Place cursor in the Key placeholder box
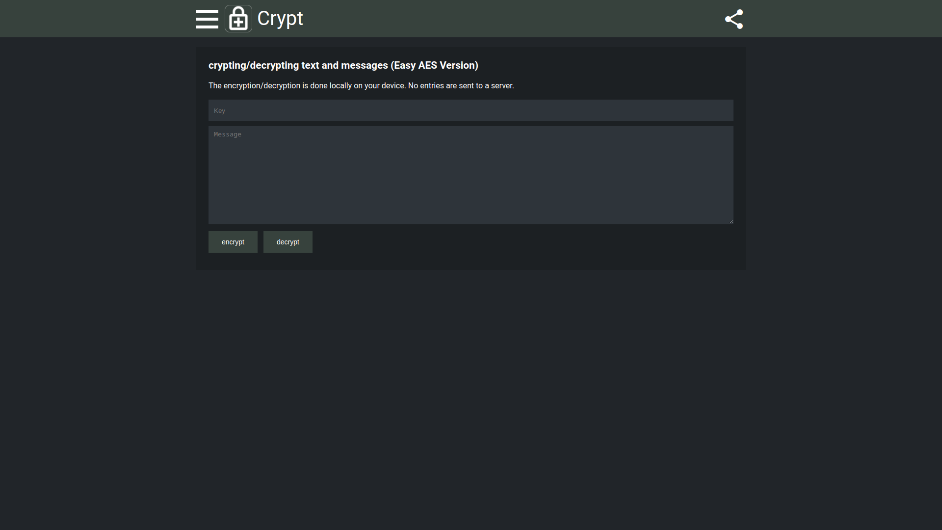This screenshot has height=530, width=942. [x=471, y=110]
